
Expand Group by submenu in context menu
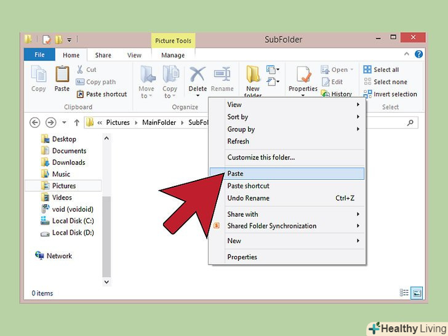(x=288, y=129)
